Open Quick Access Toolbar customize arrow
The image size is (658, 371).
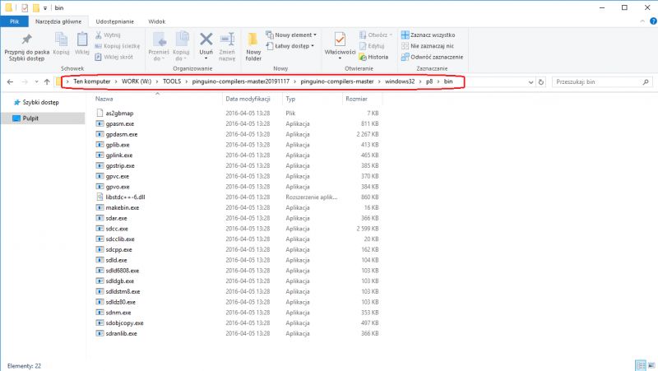45,8
